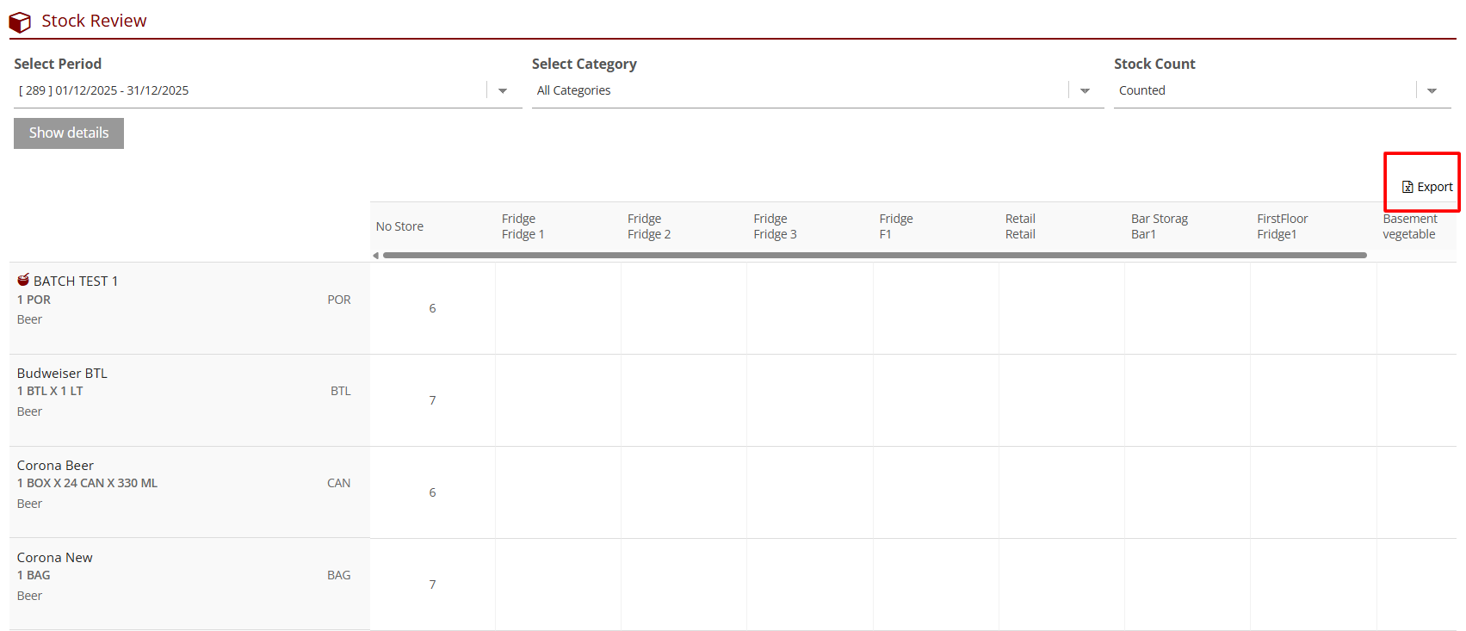This screenshot has height=631, width=1466.
Task: Select the Budweiser BTL product row
Action: click(62, 374)
